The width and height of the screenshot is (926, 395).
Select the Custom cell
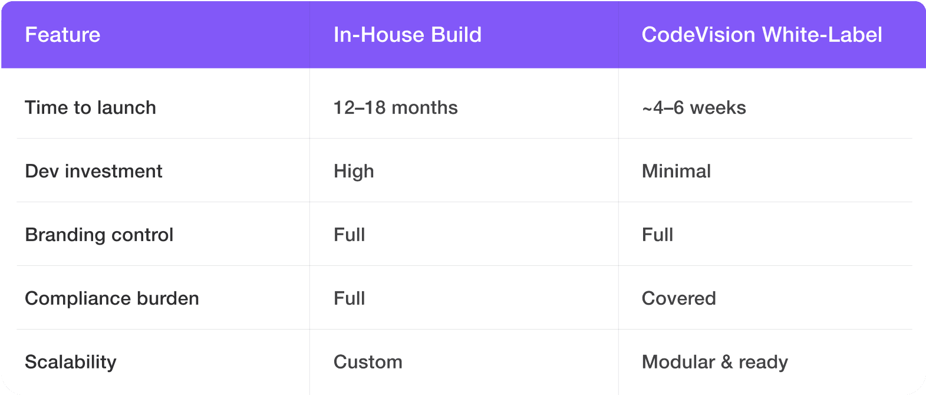tap(368, 362)
